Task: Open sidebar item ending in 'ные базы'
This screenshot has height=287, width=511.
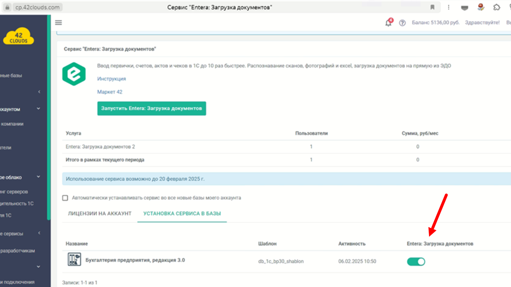Action: coord(11,76)
